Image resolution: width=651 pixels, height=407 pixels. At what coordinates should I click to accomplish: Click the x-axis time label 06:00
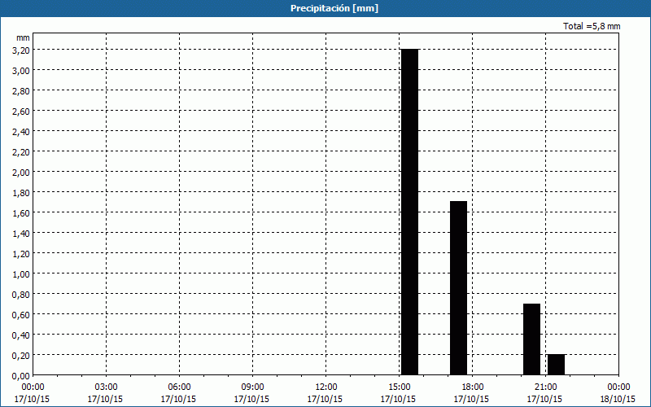point(179,387)
